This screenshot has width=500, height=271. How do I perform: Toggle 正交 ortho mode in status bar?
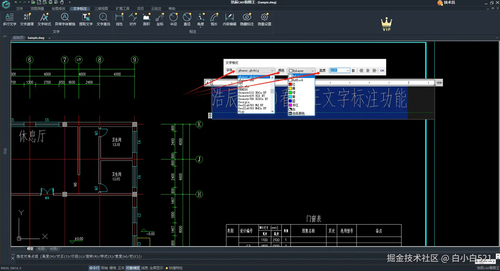tap(121, 268)
